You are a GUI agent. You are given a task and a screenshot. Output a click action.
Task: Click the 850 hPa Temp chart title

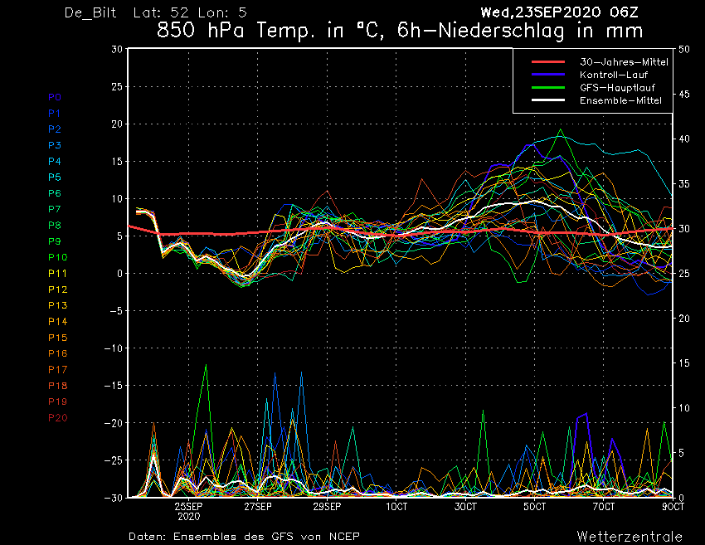click(399, 32)
